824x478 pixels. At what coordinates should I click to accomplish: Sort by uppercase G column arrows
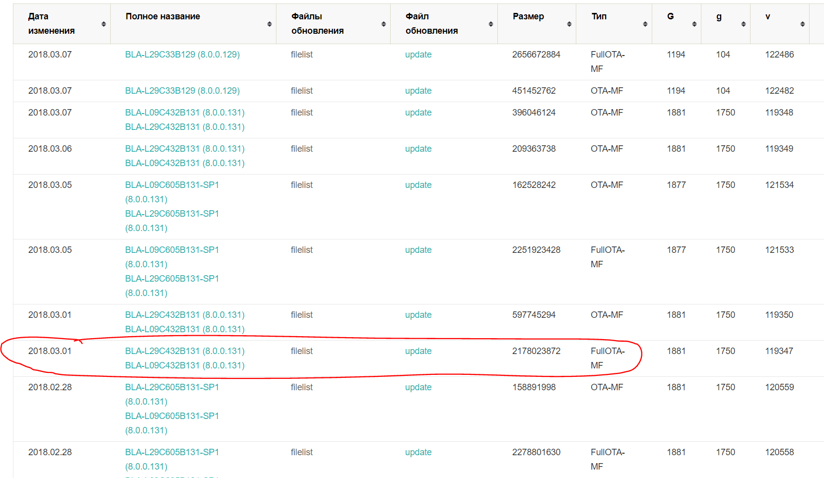694,24
